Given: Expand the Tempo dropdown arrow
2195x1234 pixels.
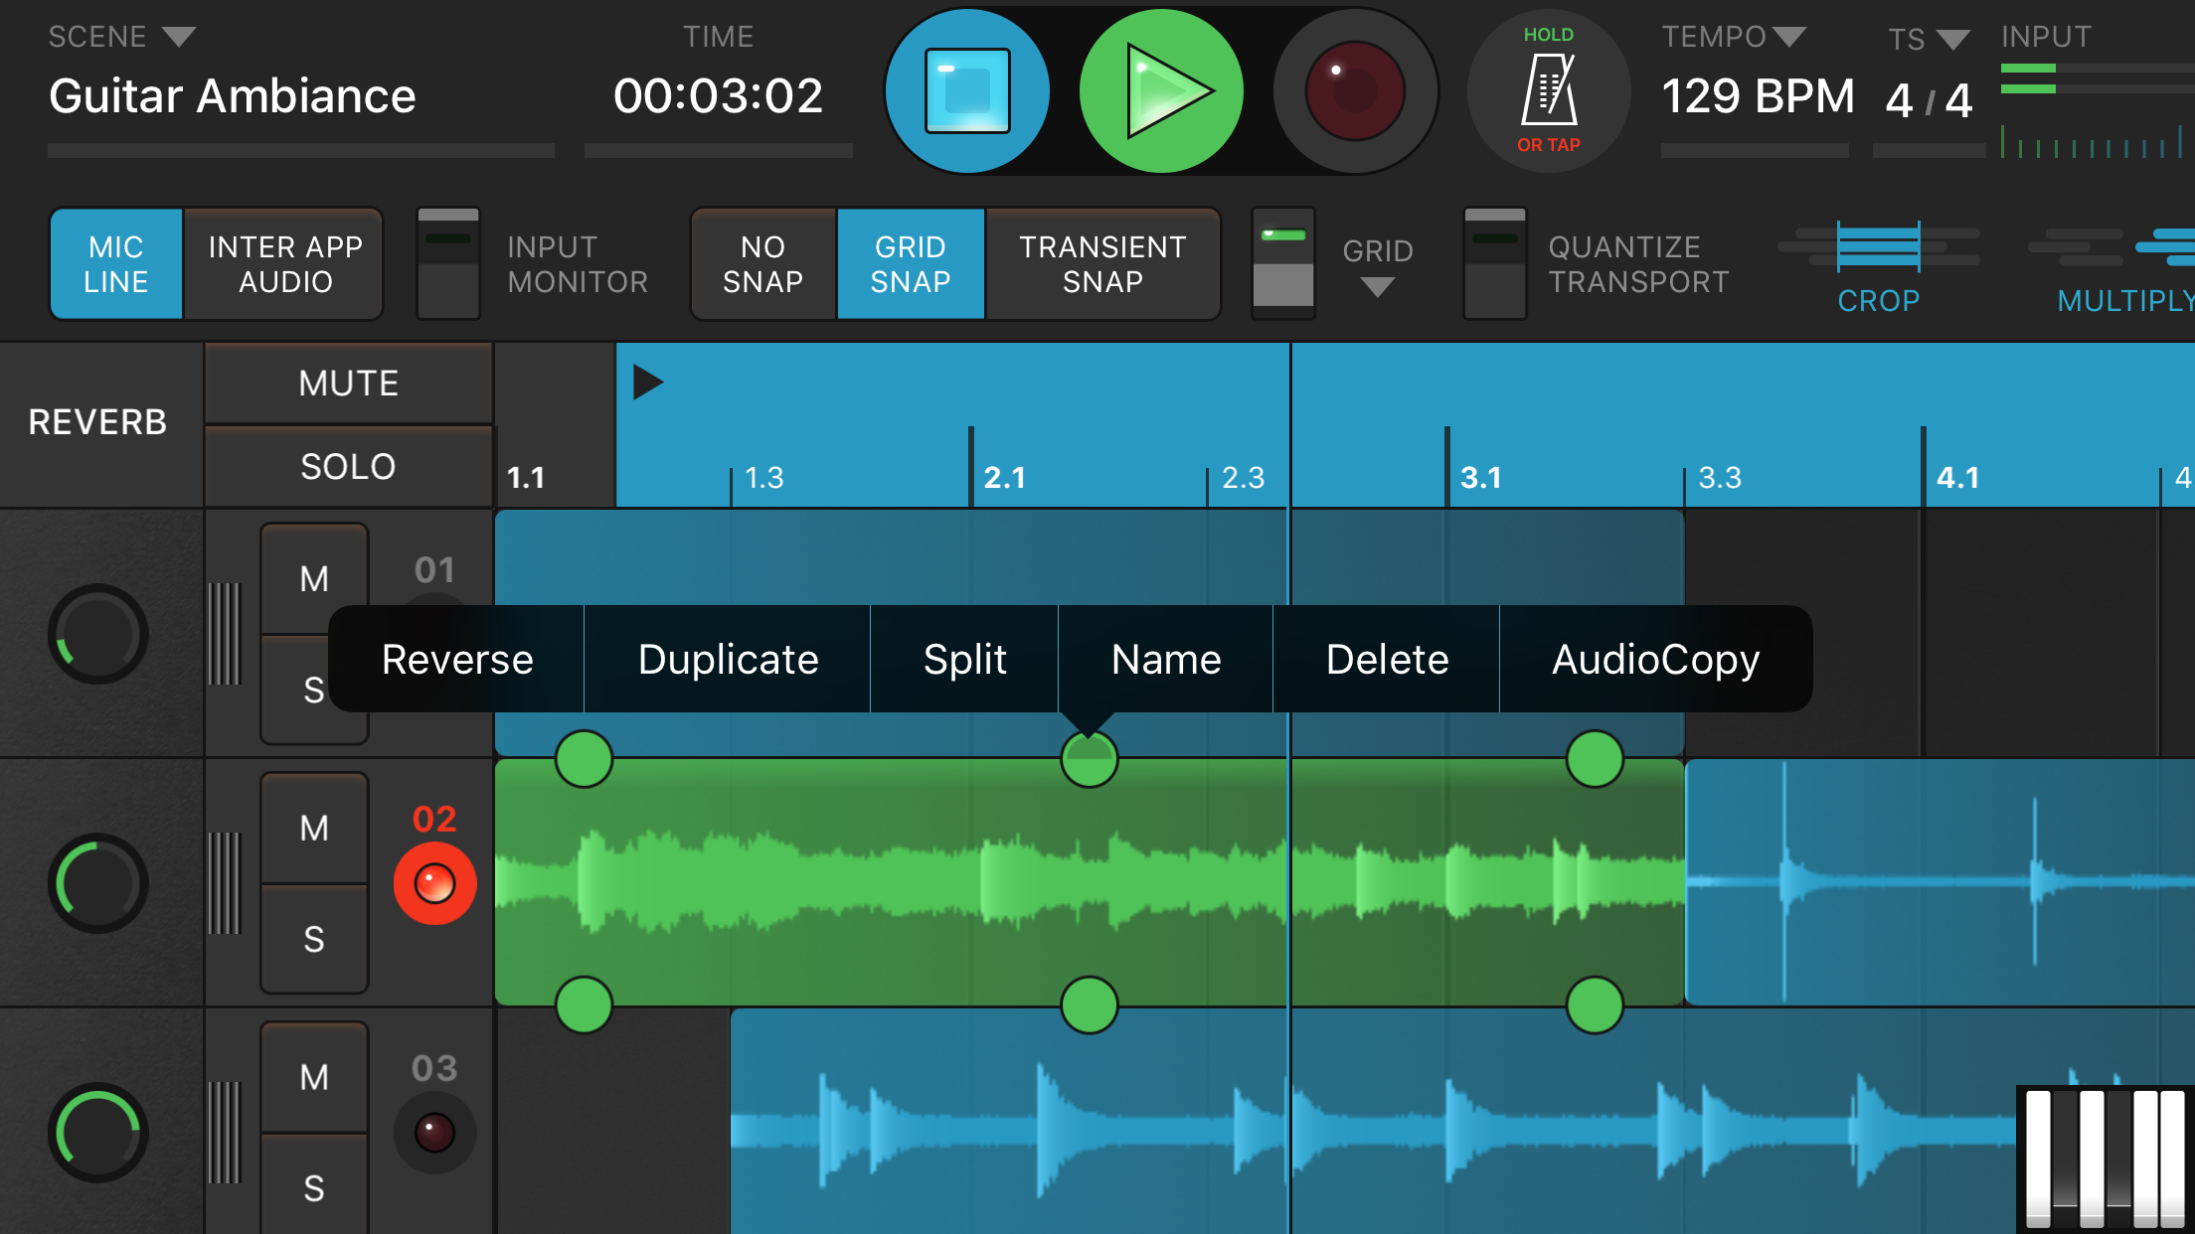Looking at the screenshot, I should coord(1789,38).
